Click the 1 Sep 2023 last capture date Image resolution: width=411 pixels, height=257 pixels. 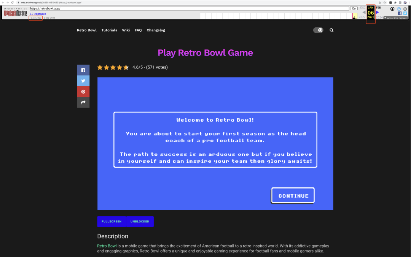point(49,18)
